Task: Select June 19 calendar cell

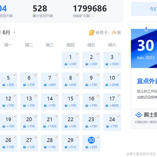Action: (9, 123)
